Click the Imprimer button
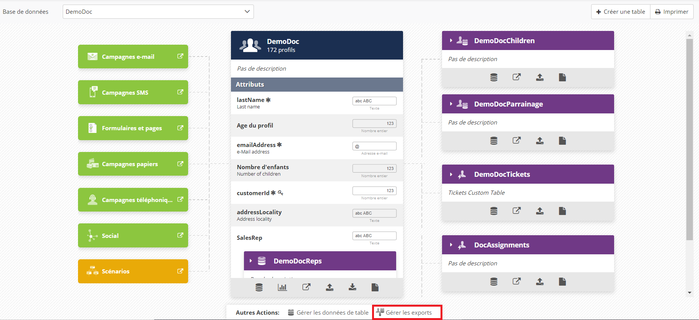Screen dimensions: 699x320 671,11
